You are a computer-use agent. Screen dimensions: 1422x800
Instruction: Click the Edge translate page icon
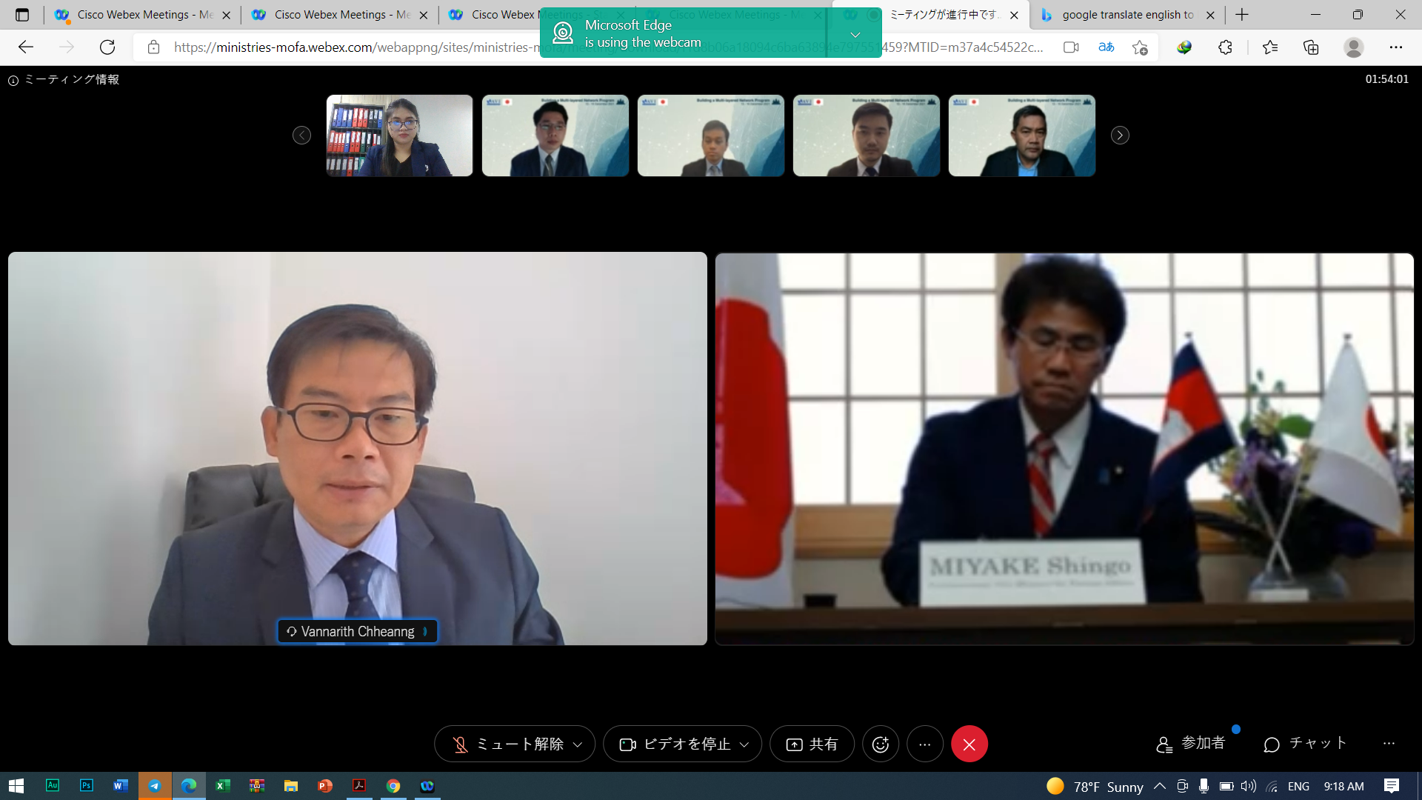point(1106,47)
